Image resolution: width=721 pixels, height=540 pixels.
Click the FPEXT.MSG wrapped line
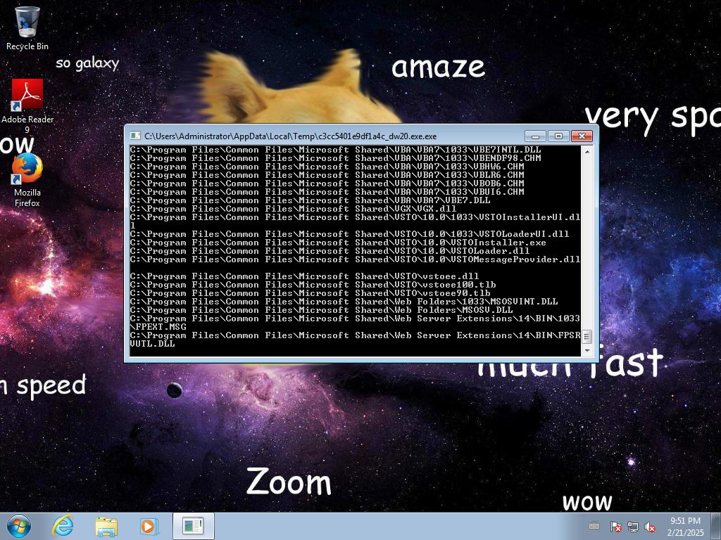point(158,327)
